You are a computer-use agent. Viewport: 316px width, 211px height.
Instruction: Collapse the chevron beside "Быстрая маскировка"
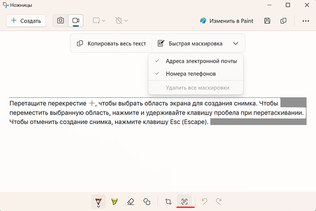click(x=235, y=43)
